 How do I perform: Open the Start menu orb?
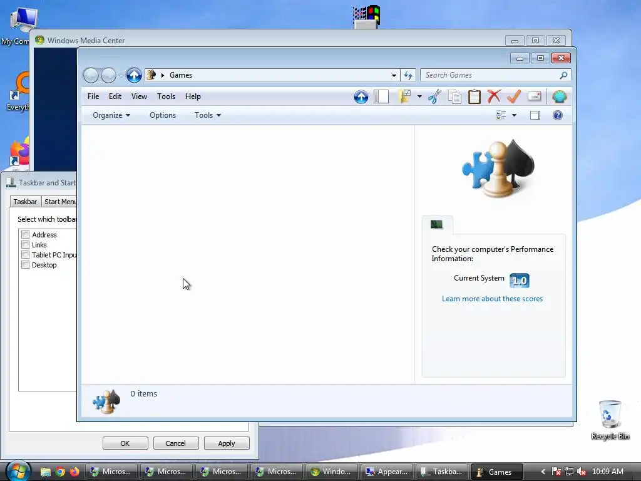18,471
